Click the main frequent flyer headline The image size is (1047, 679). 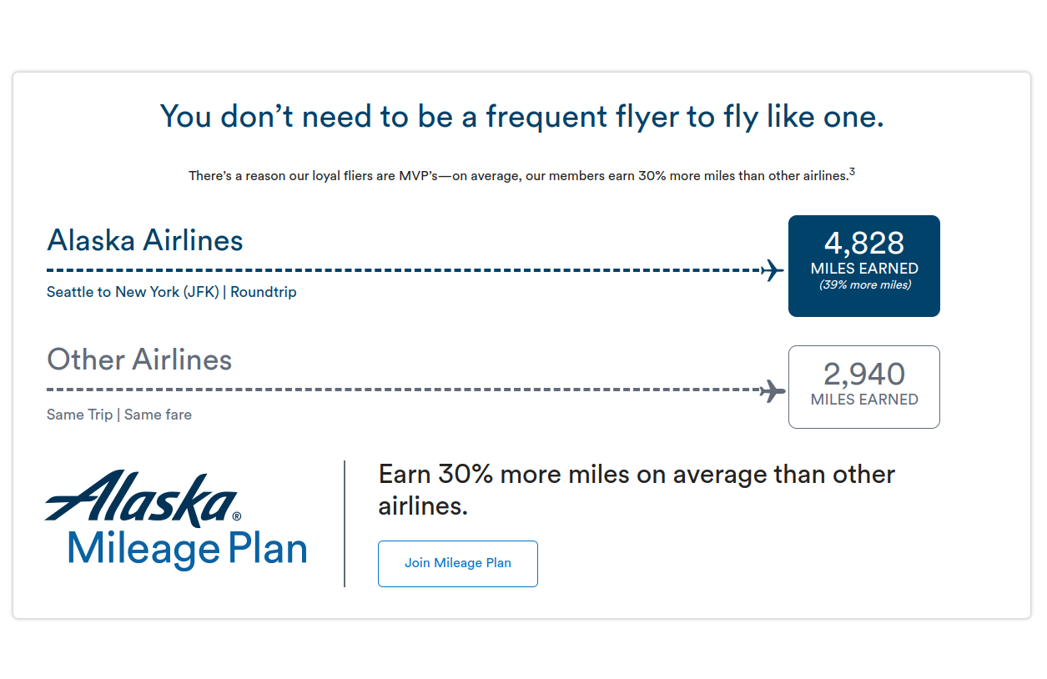click(x=521, y=116)
